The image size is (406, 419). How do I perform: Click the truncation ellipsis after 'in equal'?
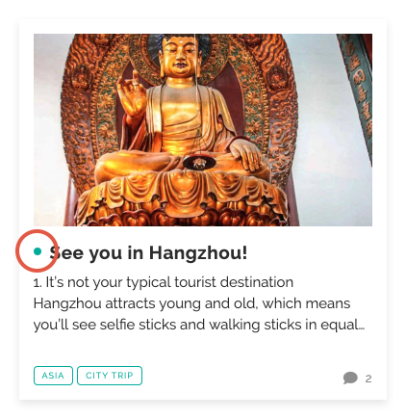362,328
